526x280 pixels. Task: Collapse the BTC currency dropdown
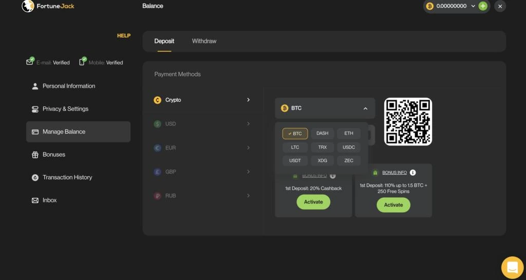coord(325,108)
